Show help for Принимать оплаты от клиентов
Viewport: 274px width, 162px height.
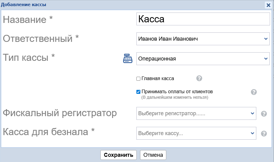(x=254, y=92)
